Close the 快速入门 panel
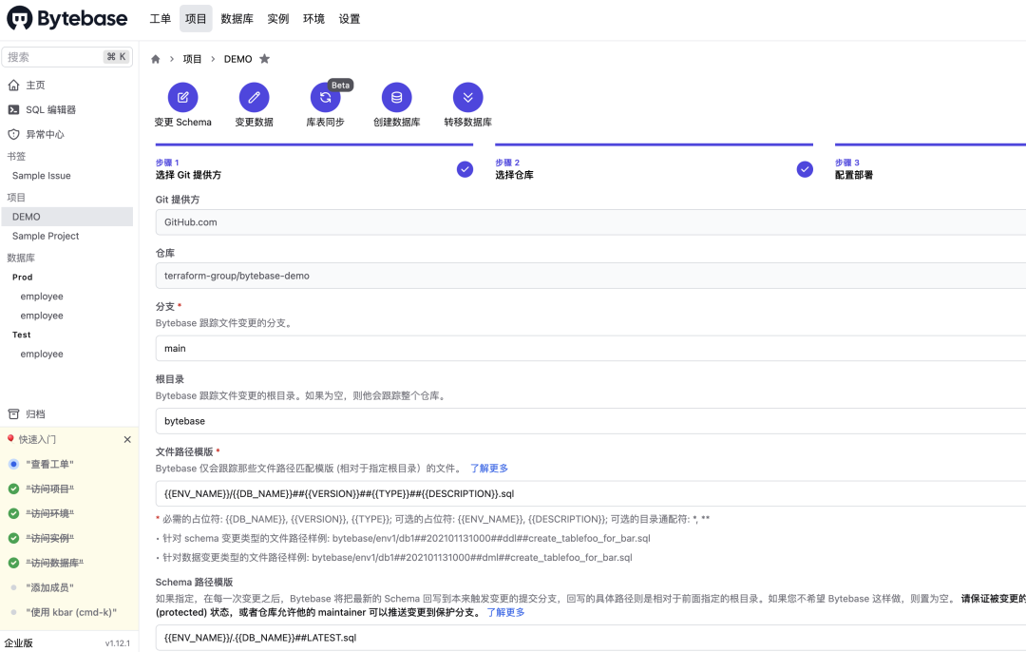 (x=127, y=439)
